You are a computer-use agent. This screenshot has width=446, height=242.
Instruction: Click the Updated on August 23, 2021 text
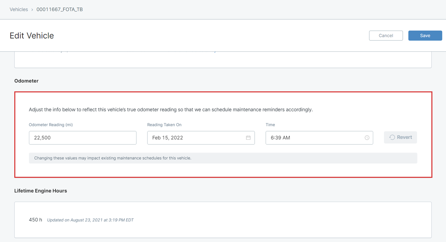click(90, 220)
